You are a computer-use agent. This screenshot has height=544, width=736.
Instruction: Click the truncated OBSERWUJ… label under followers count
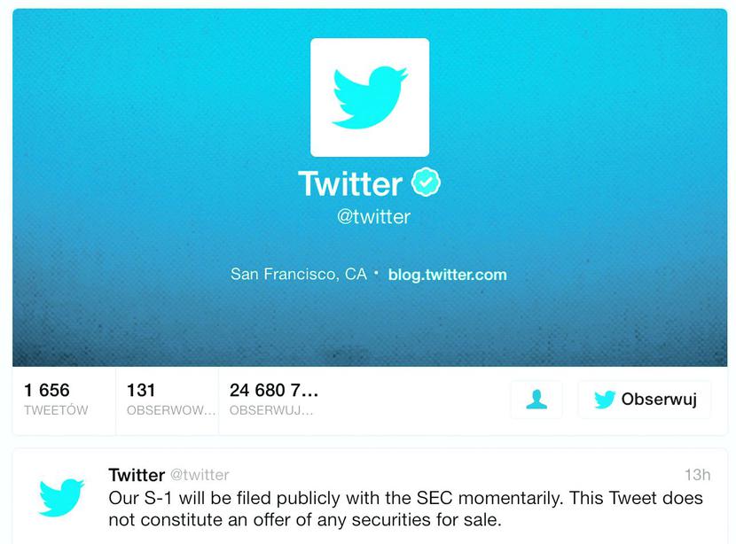[x=270, y=411]
